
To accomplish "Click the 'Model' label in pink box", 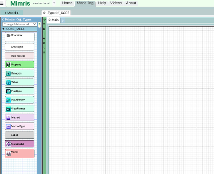I will 15,152.
